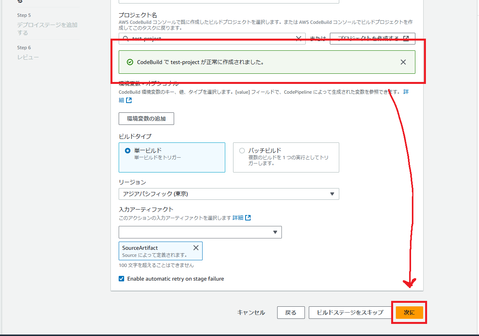479x336 pixels.
Task: Remove the SourceArtifact input artifact chip
Action: tap(196, 247)
